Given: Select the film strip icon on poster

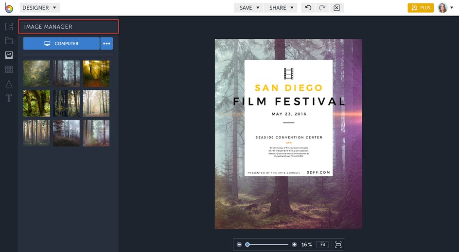Looking at the screenshot, I should (x=289, y=74).
